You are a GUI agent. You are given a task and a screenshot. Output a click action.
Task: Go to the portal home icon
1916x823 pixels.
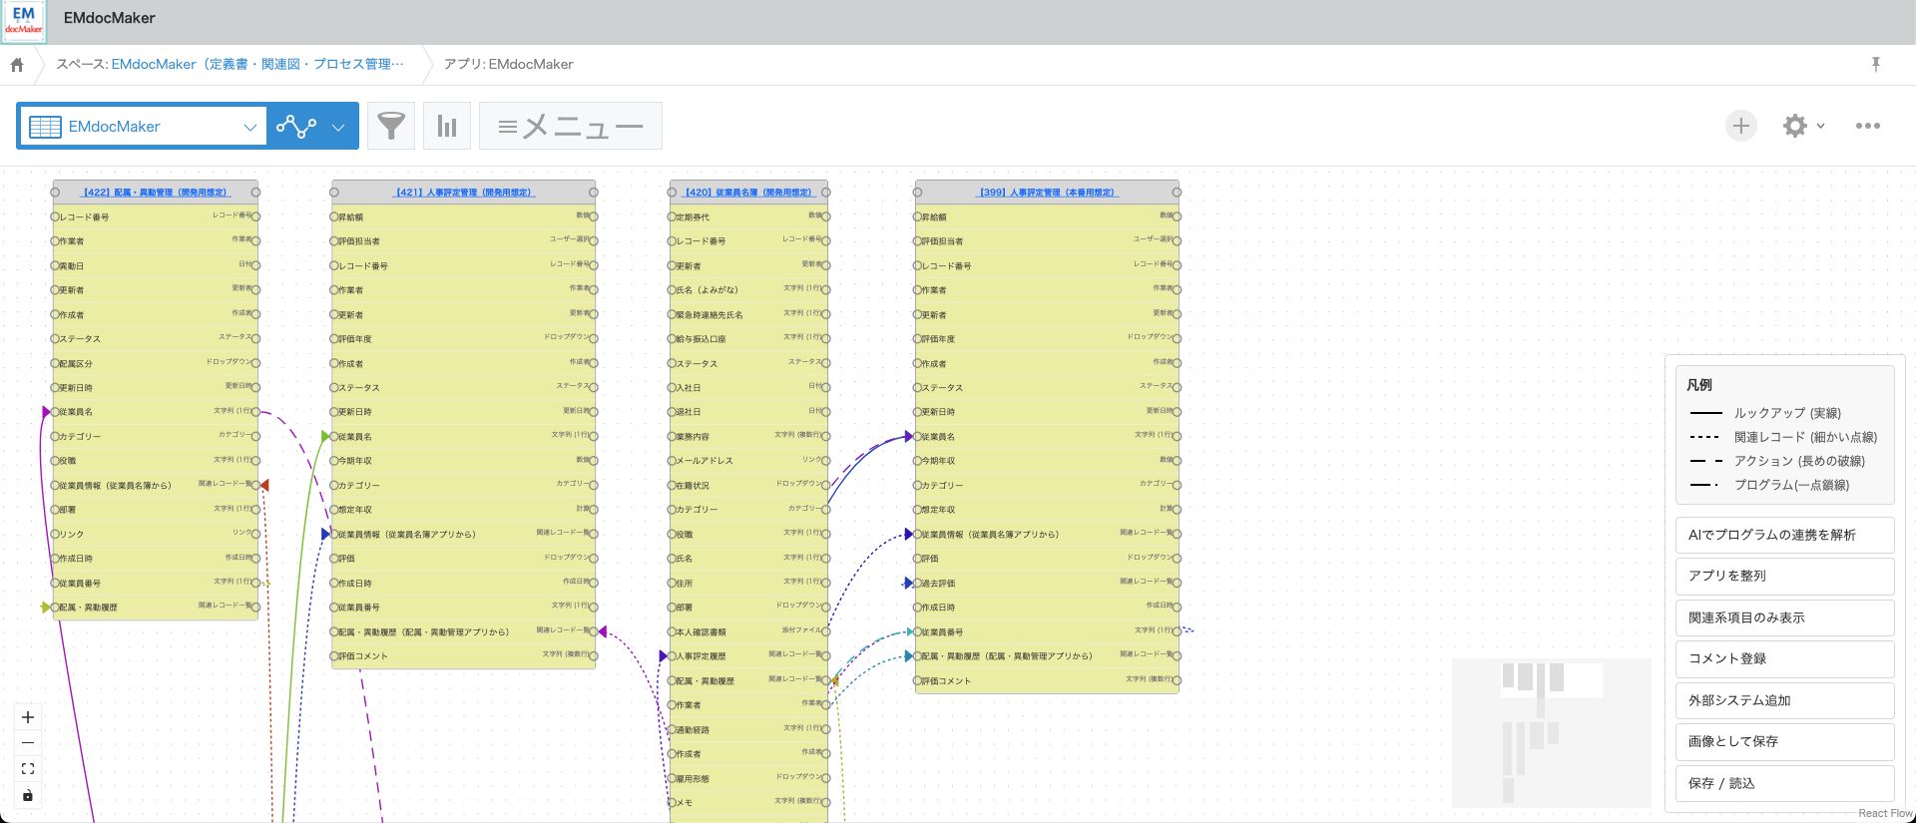tap(17, 65)
